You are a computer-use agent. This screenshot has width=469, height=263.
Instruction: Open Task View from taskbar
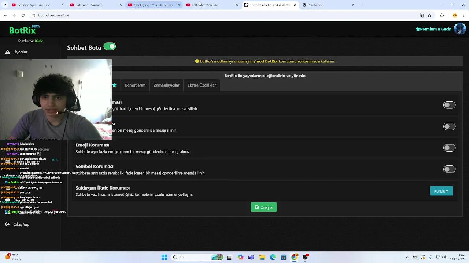[229, 257]
